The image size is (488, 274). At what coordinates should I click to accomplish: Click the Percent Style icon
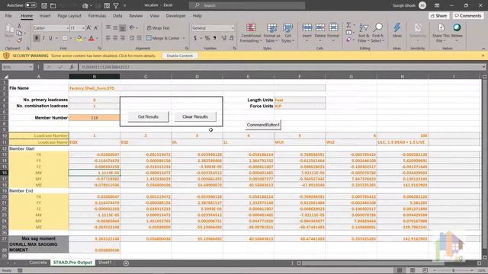coord(207,38)
